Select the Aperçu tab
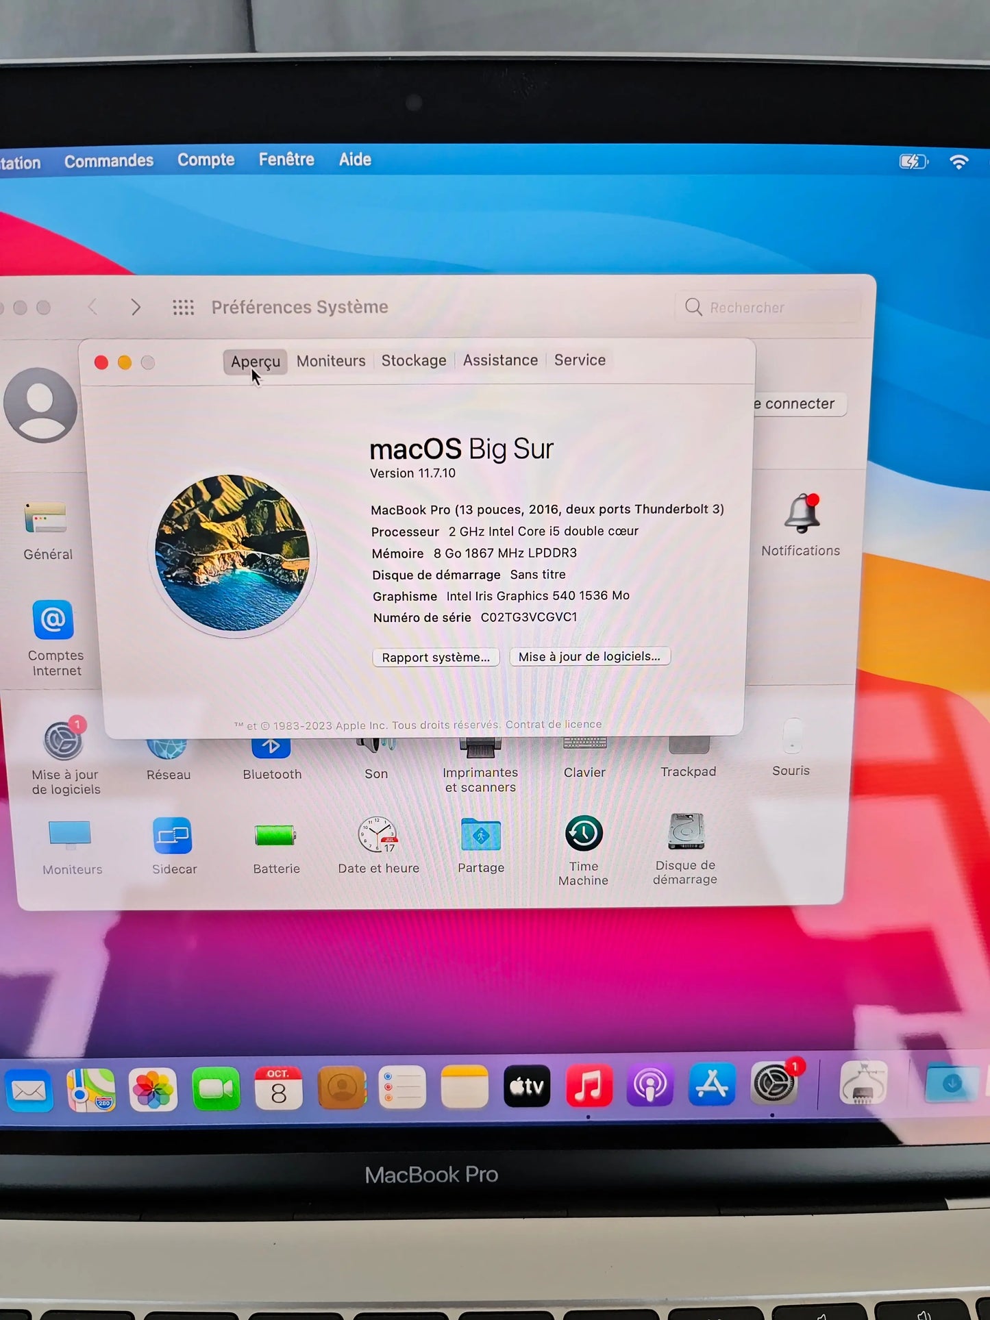The image size is (990, 1320). click(x=255, y=361)
